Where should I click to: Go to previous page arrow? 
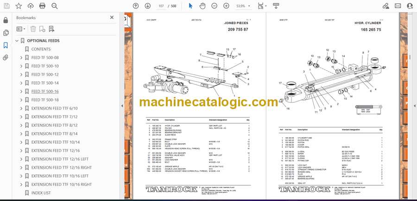click(x=136, y=6)
